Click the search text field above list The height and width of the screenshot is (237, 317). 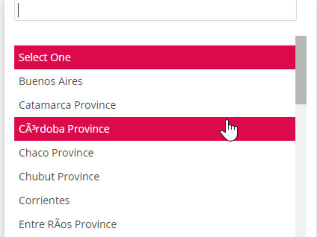(x=156, y=10)
